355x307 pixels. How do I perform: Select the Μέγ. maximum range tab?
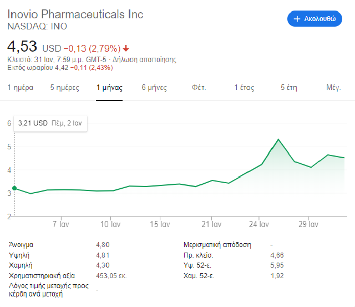[333, 88]
